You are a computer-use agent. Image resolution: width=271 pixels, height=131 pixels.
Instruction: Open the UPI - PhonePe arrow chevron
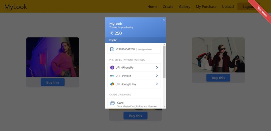(157, 67)
